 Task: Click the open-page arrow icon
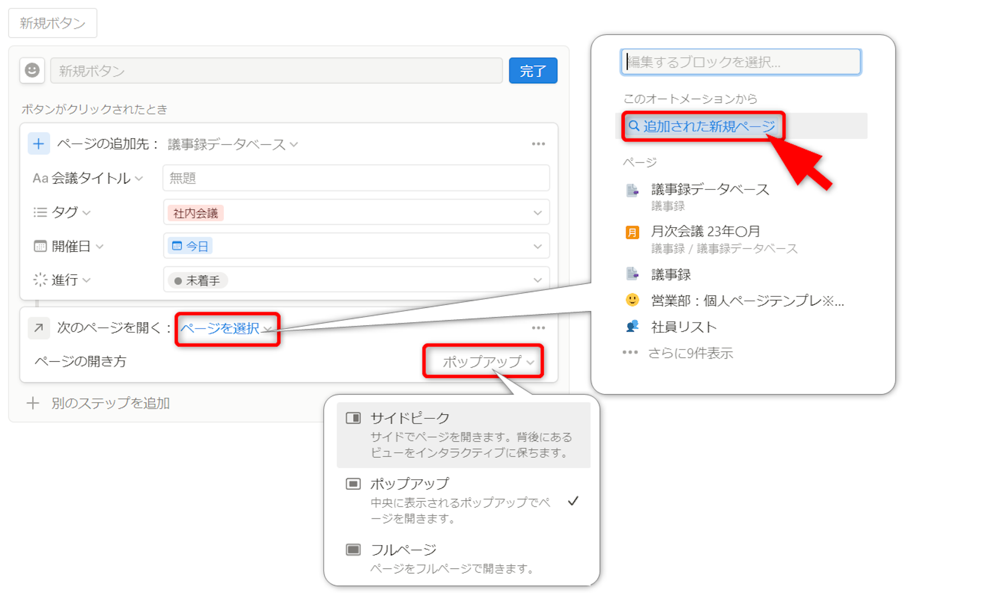pyautogui.click(x=38, y=327)
